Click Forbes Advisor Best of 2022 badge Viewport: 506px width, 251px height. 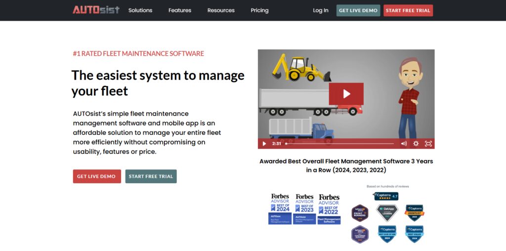click(329, 209)
